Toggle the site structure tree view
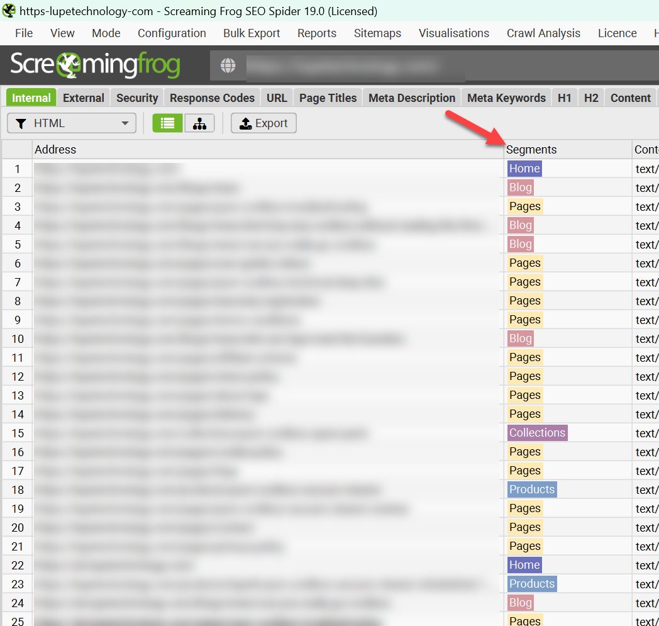Image resolution: width=659 pixels, height=626 pixels. [200, 123]
